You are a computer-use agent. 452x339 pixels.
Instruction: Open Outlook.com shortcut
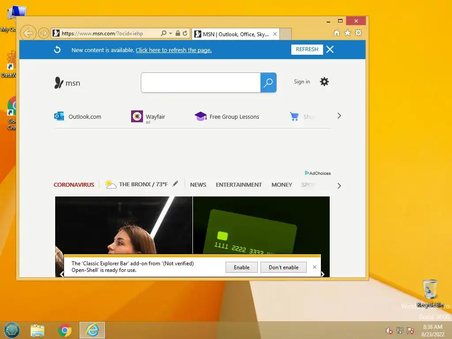point(78,117)
